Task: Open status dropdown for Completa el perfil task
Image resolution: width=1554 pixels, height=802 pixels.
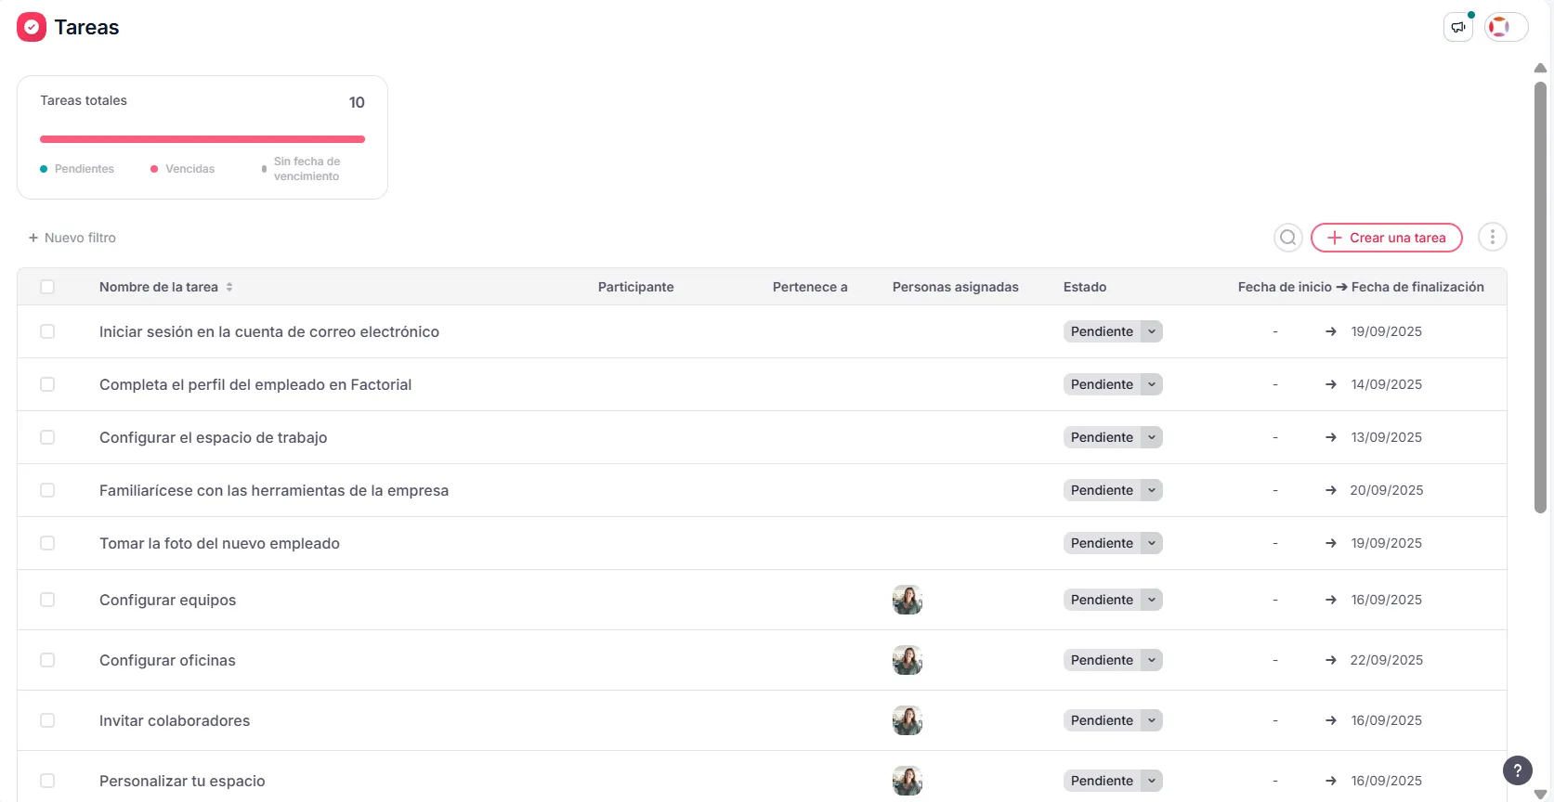Action: 1152,384
